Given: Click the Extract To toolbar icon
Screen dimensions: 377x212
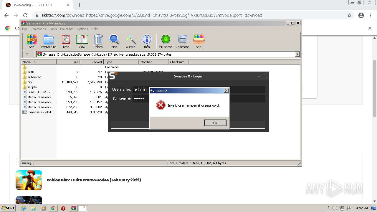Looking at the screenshot, I should tap(49, 41).
